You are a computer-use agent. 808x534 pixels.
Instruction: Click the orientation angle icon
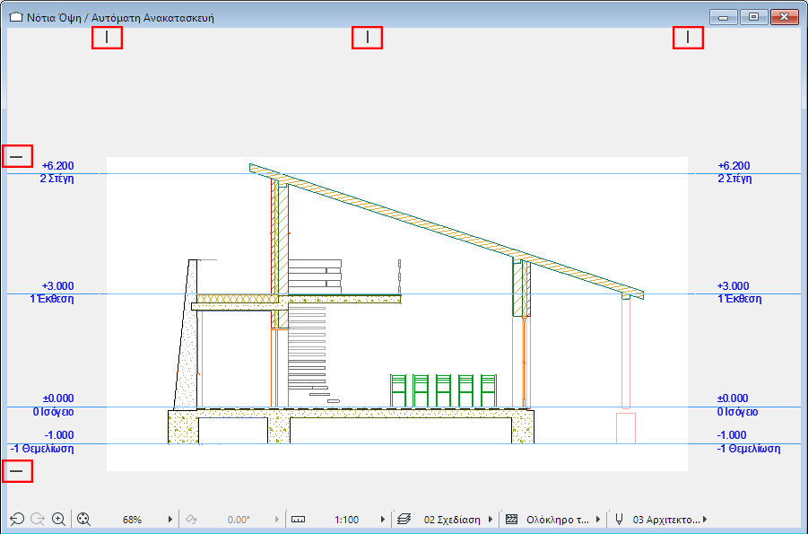click(x=189, y=519)
